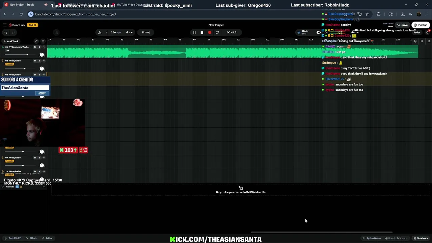Zoom out the timeline
This screenshot has height=243, width=432.
click(x=422, y=41)
